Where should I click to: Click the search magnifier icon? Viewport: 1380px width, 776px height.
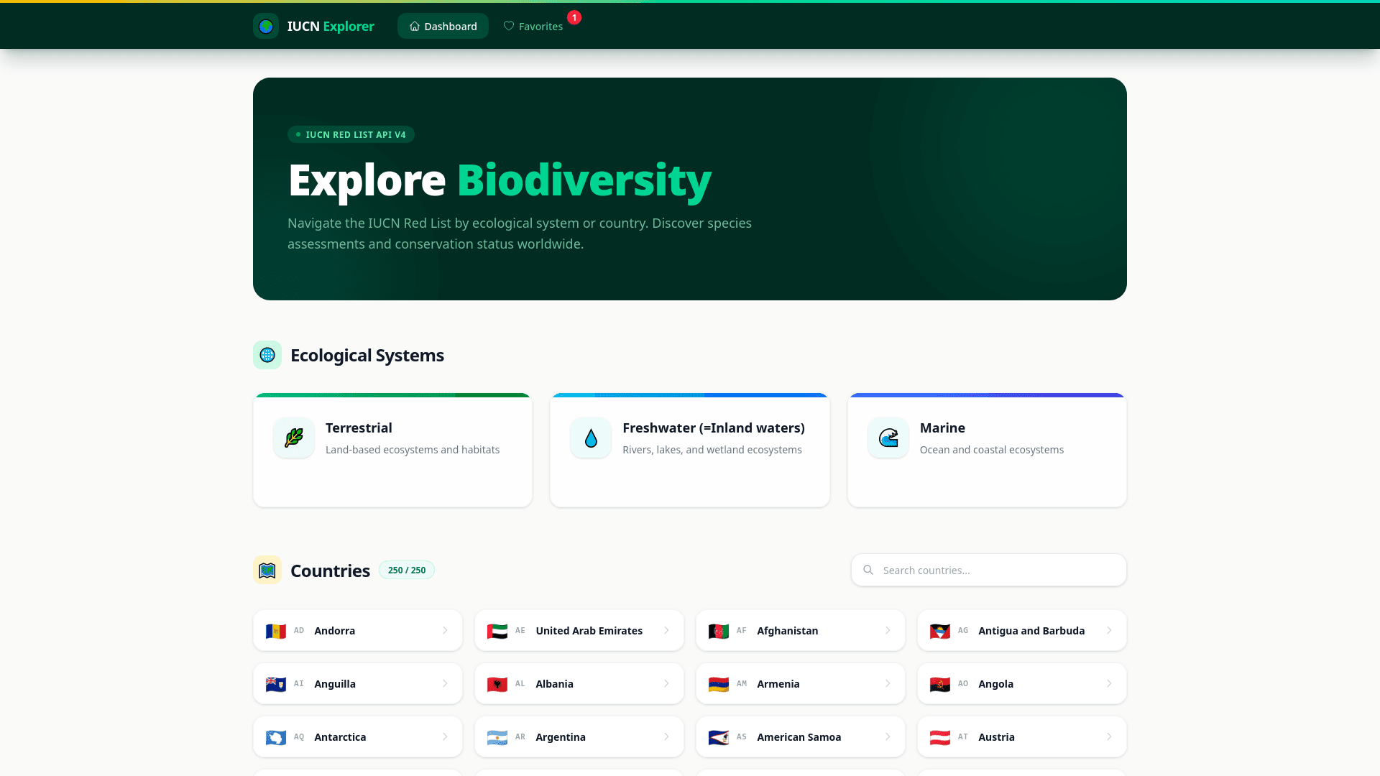click(868, 570)
